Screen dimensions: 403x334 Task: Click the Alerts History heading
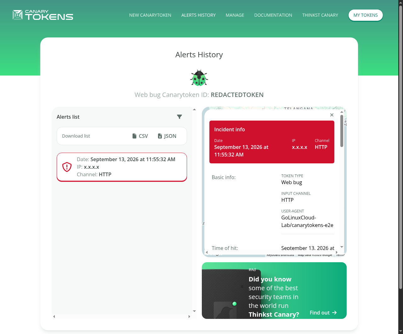(x=199, y=54)
